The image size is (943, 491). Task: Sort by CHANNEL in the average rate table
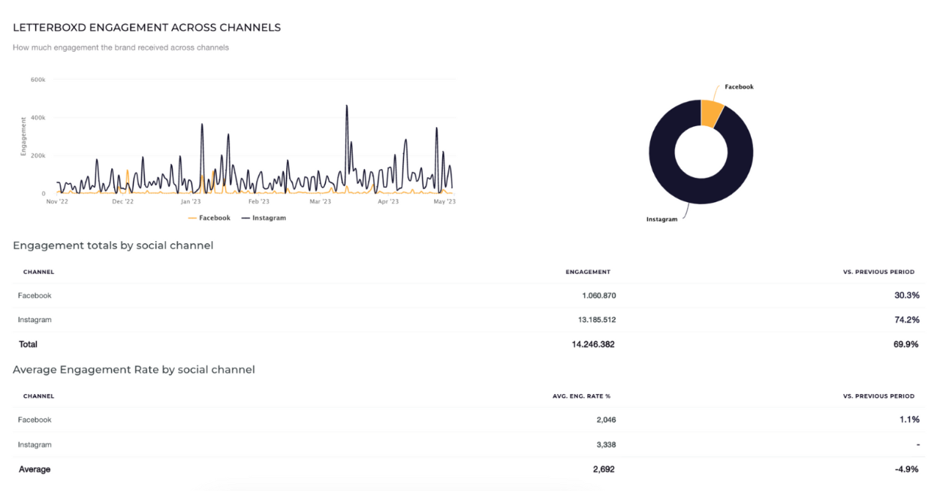click(x=38, y=396)
